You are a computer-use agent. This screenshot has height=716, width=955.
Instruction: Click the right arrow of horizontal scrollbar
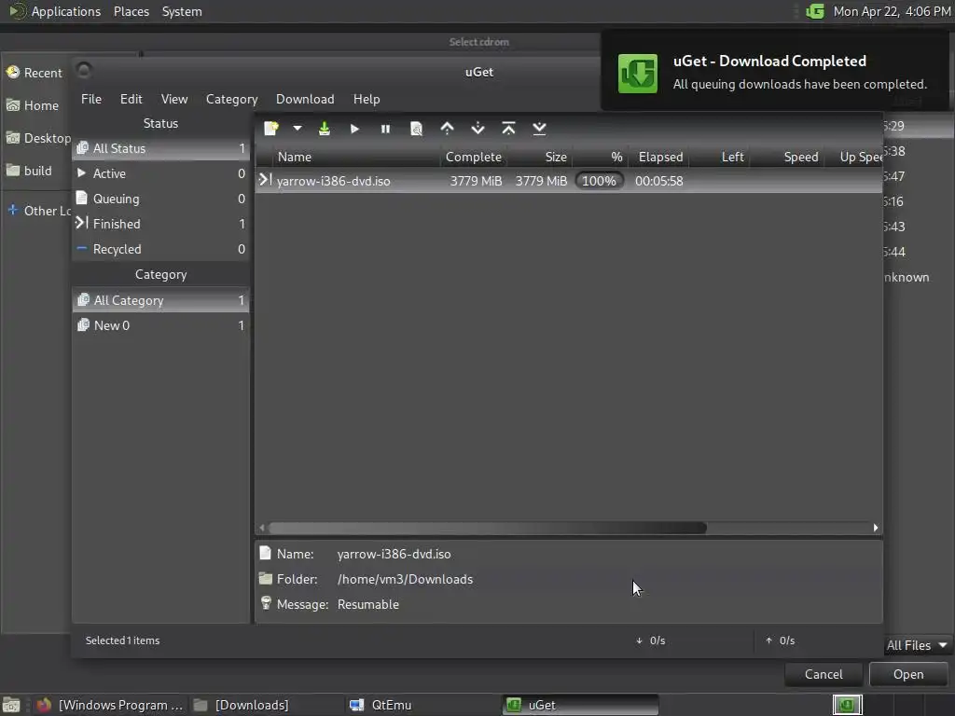coord(876,528)
